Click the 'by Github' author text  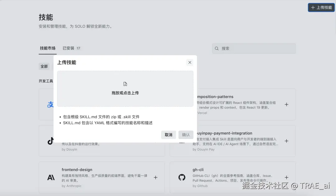click(x=200, y=186)
